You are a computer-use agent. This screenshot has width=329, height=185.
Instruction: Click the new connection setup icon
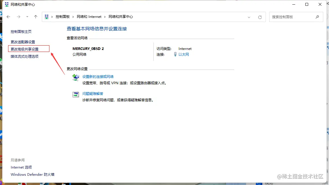pos(76,77)
